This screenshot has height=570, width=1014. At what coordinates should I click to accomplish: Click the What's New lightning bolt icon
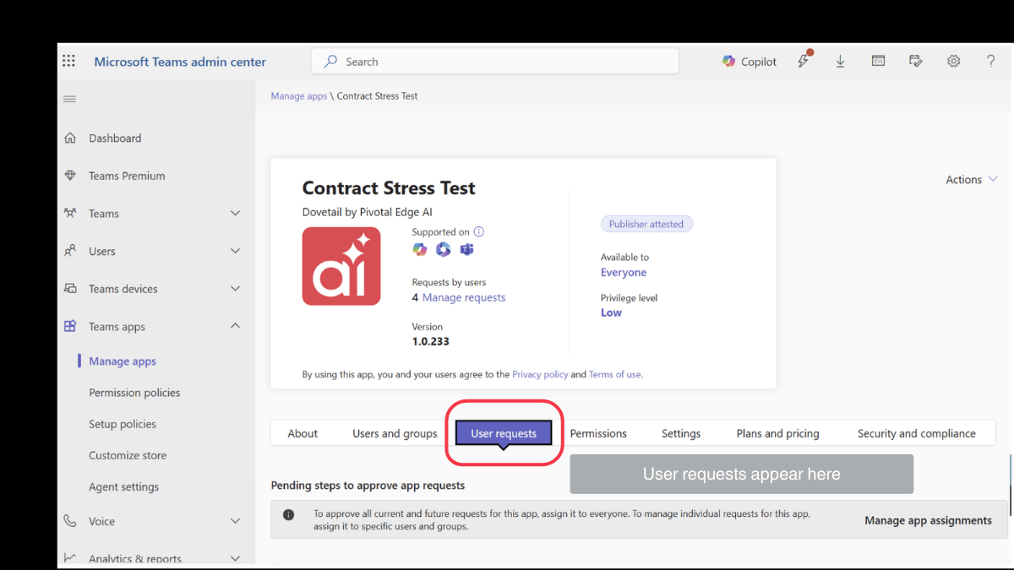(803, 61)
